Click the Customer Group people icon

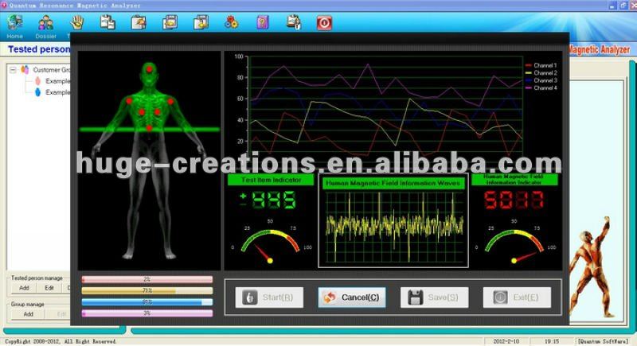point(25,70)
